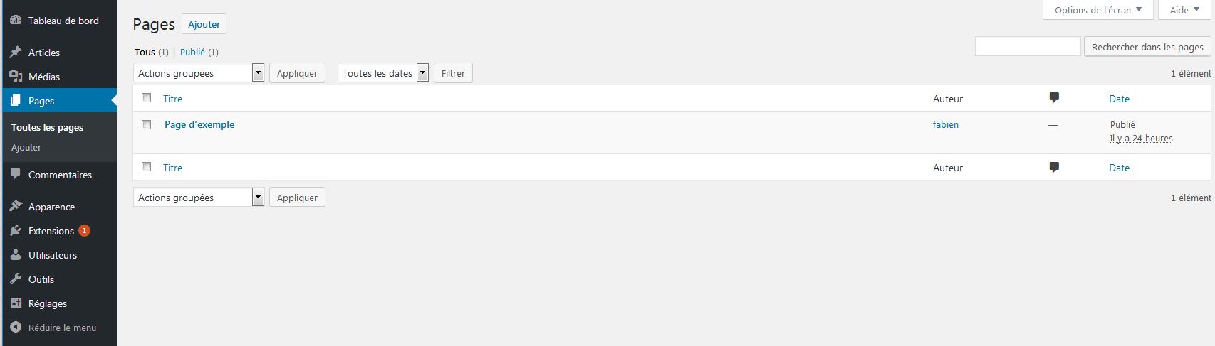The width and height of the screenshot is (1215, 346).
Task: Click the Commentaires speech bubble sidebar icon
Action: 16,175
